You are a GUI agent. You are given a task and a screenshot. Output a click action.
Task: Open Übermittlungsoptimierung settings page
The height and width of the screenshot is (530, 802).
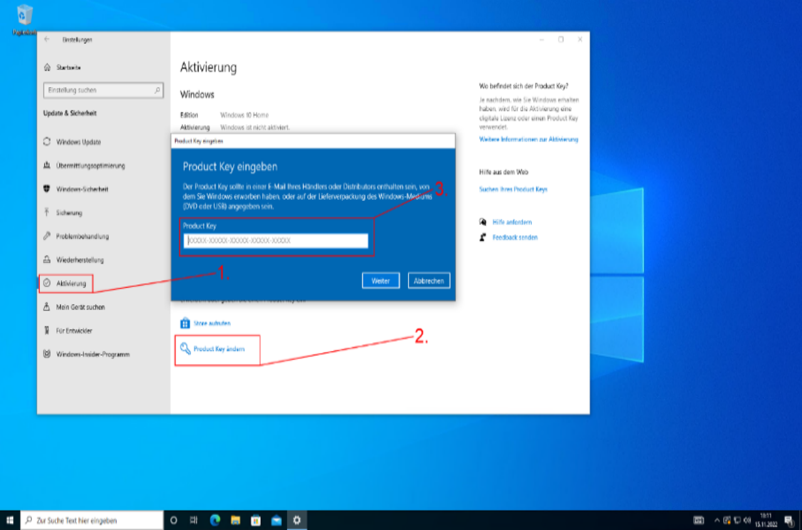[x=90, y=166]
